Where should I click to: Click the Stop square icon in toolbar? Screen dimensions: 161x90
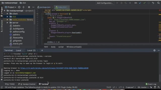[130, 3]
